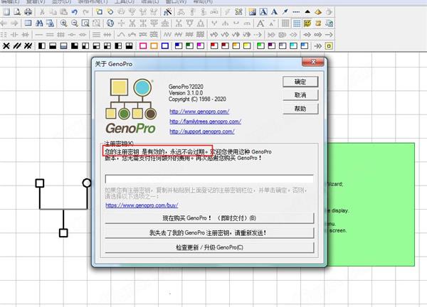The height and width of the screenshot is (307, 427).
Task: Click the find-in-table icon beside binoculars
Action: click(50, 23)
